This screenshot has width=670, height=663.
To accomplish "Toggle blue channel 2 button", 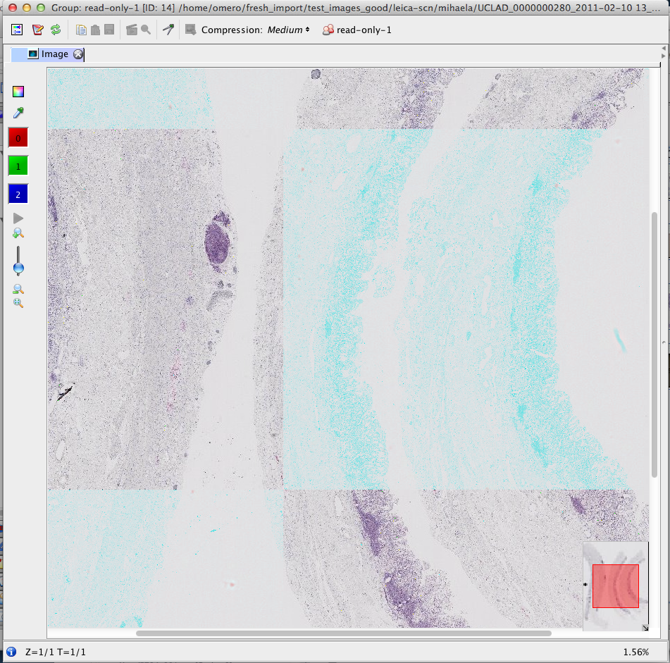I will 18,194.
